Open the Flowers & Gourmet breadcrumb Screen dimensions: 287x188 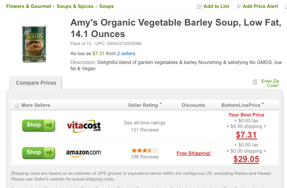click(x=28, y=6)
